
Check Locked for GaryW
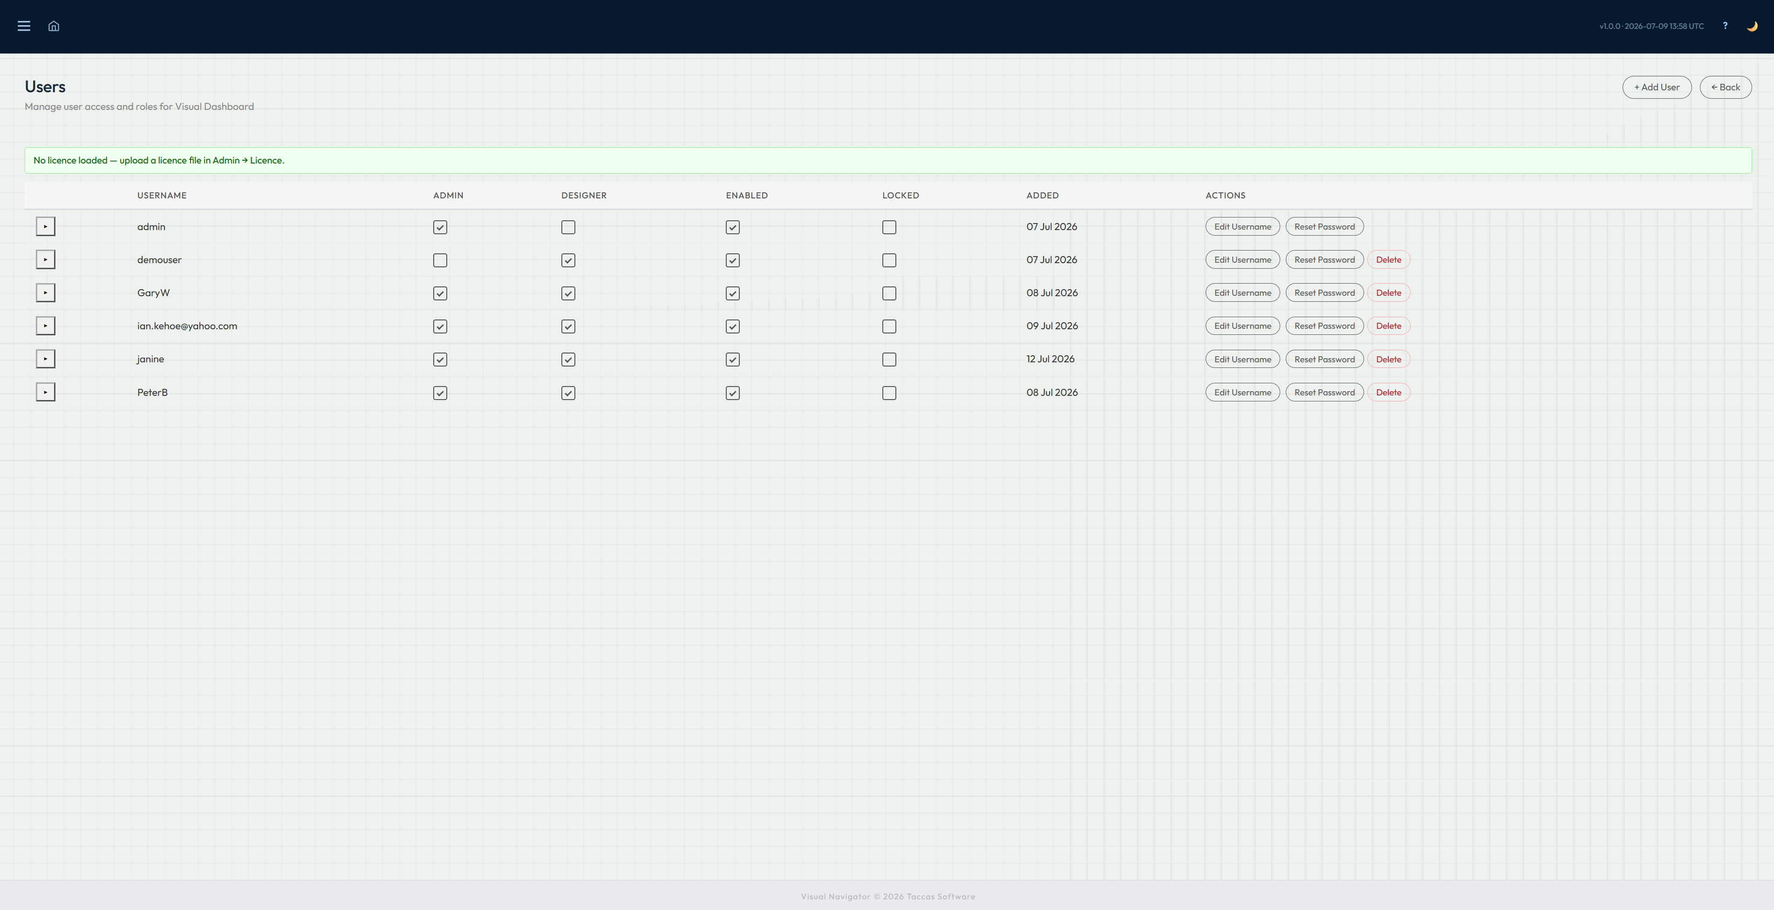pos(889,293)
